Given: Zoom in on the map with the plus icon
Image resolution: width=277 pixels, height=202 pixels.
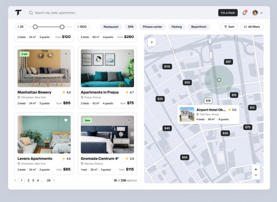Looking at the screenshot, I should tap(256, 169).
